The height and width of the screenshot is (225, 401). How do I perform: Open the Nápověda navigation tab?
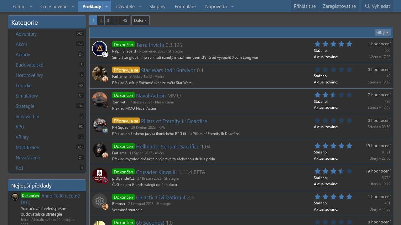[216, 6]
